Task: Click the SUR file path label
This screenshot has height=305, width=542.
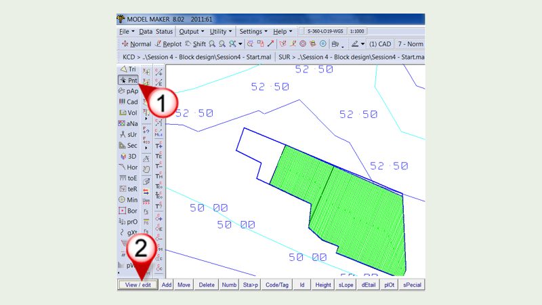Action: point(351,57)
